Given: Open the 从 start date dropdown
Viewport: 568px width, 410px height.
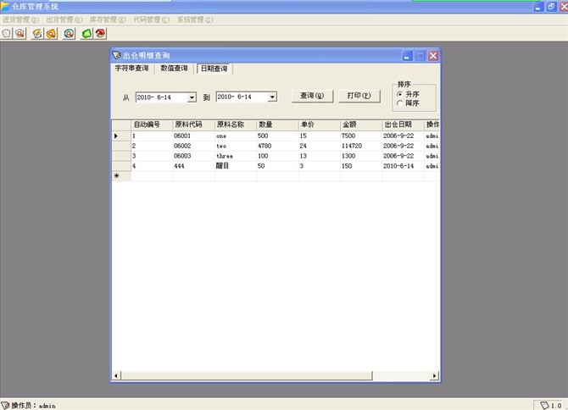Looking at the screenshot, I should [192, 97].
